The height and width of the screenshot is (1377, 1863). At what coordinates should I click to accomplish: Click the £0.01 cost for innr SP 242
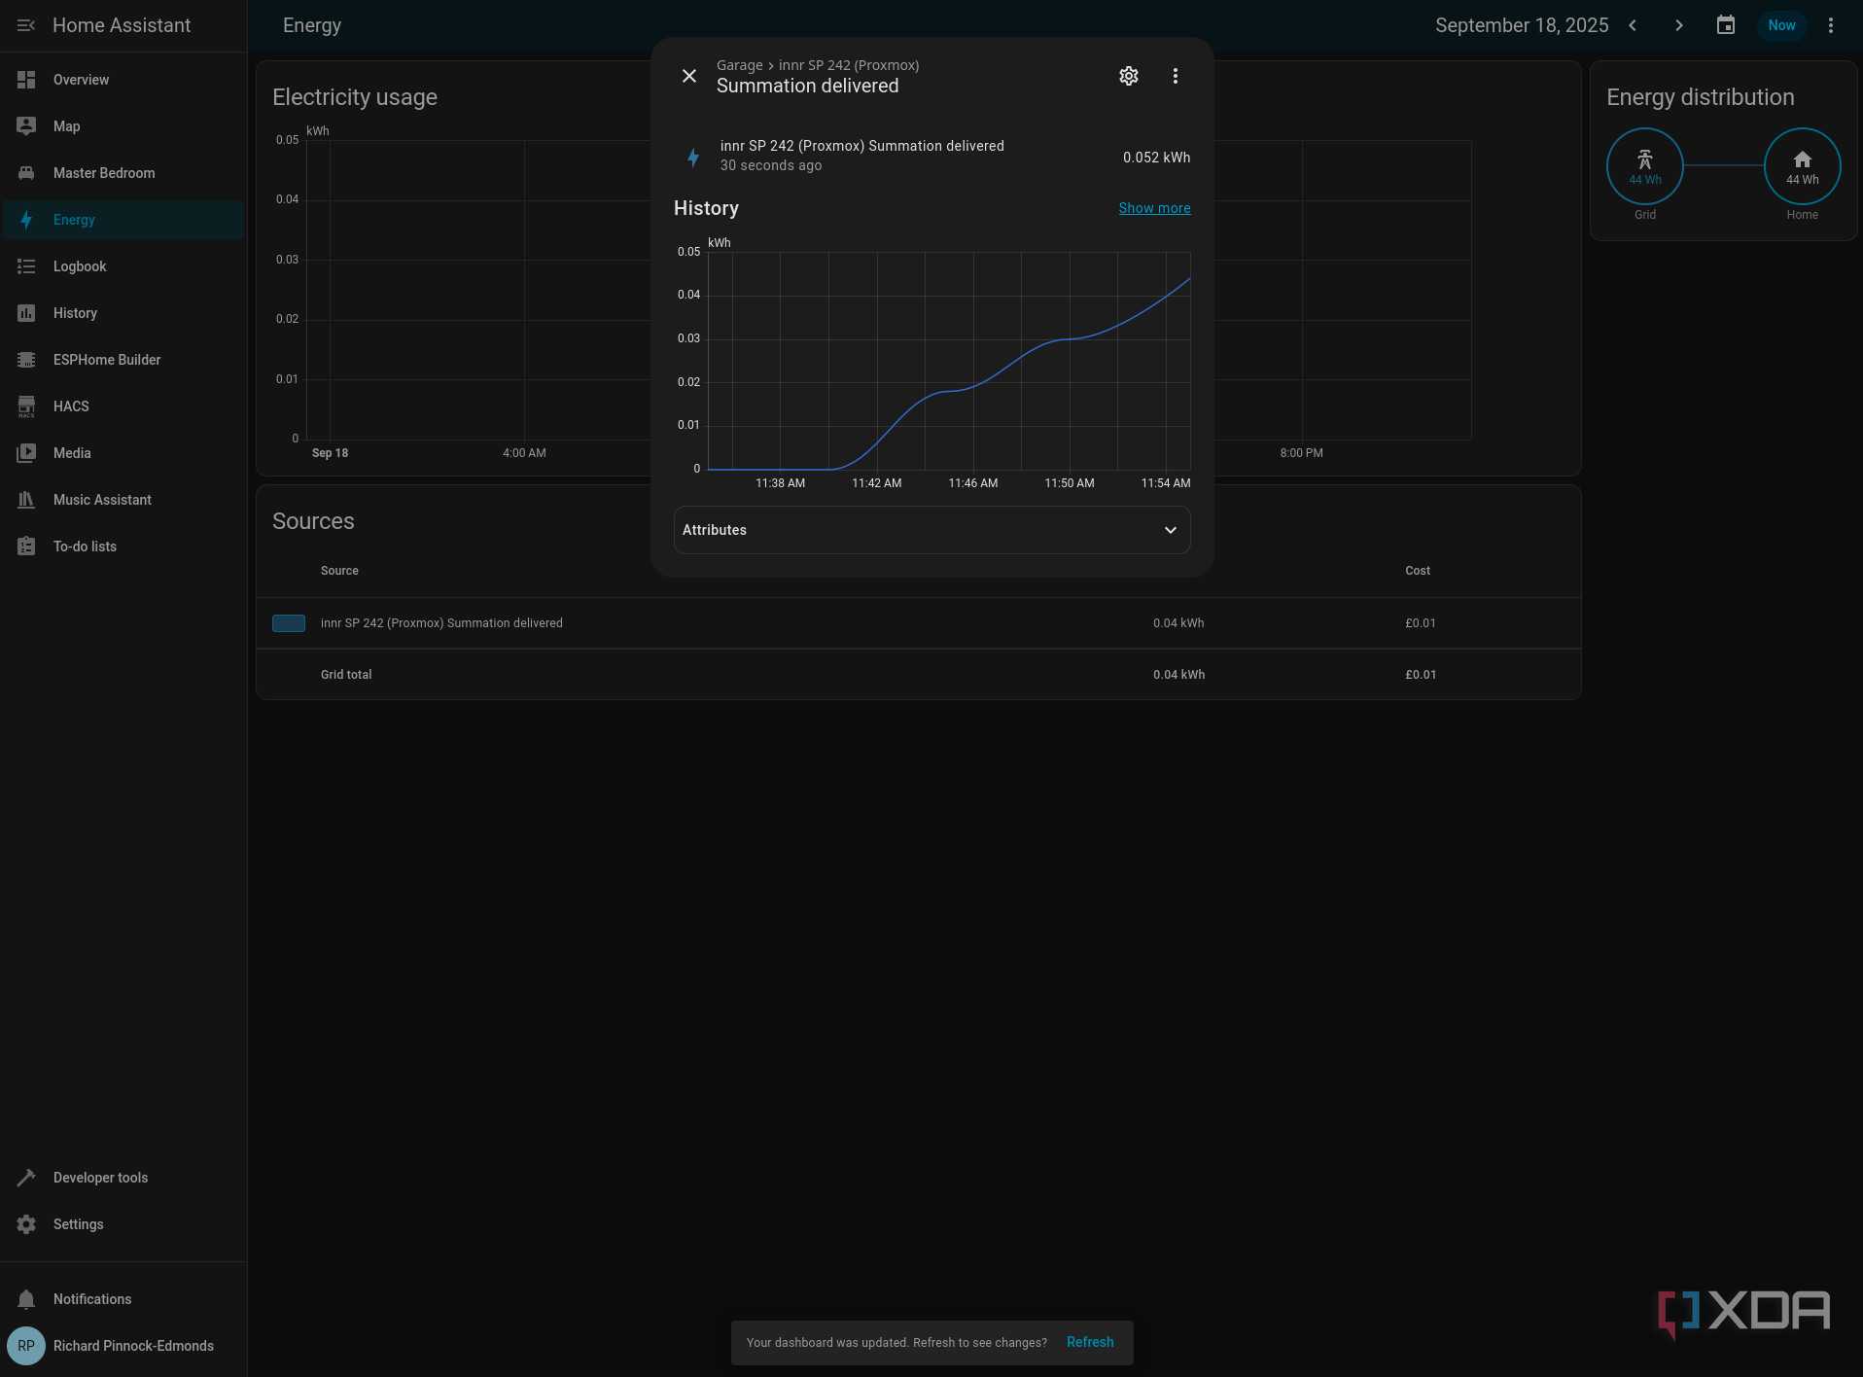pos(1421,623)
